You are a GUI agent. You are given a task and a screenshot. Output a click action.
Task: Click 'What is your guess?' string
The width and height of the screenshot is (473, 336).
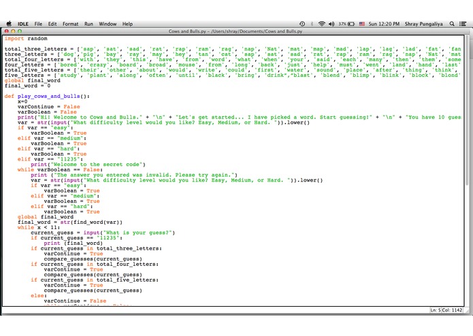[137, 233]
